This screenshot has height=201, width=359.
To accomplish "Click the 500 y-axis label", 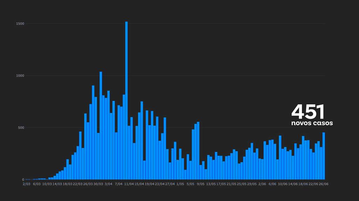I will click(x=21, y=128).
